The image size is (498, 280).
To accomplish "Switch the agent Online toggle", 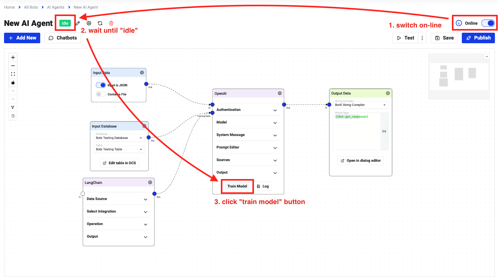I will pyautogui.click(x=488, y=23).
